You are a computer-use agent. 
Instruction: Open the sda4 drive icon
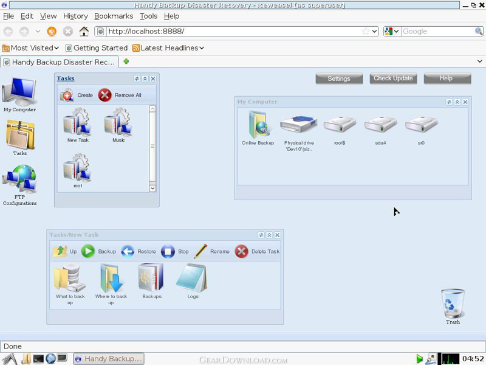(380, 130)
